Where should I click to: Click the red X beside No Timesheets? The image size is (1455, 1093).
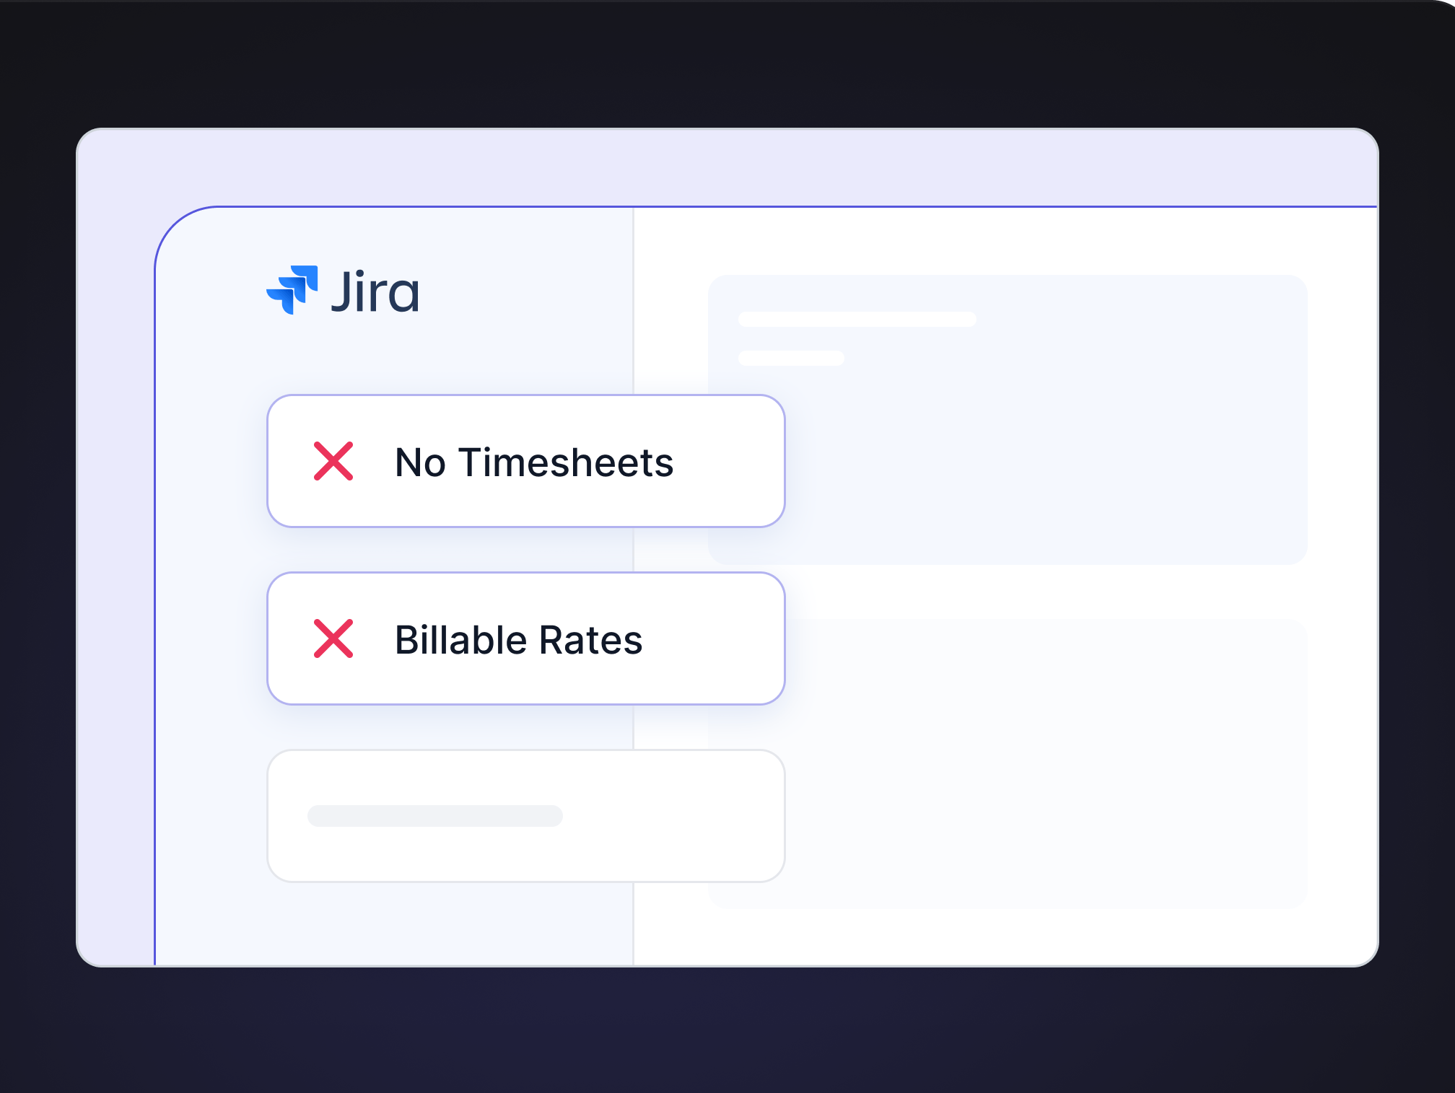pos(333,461)
